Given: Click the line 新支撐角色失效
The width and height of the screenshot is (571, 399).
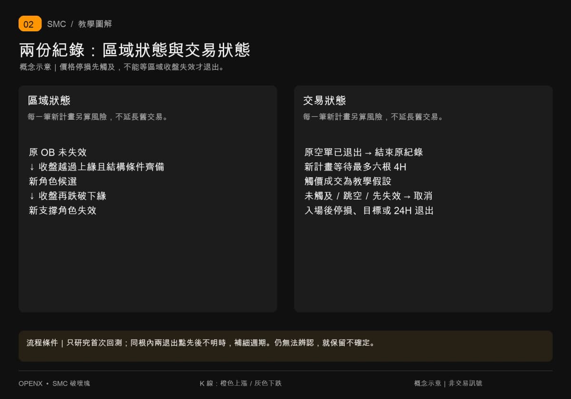Looking at the screenshot, I should click(x=62, y=210).
